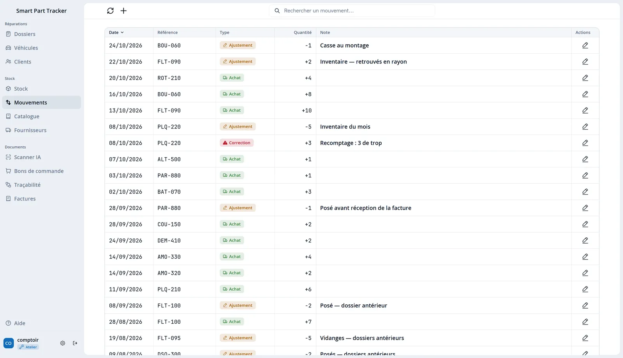The width and height of the screenshot is (623, 358).
Task: Edit the Casse au montage row
Action: click(x=585, y=46)
